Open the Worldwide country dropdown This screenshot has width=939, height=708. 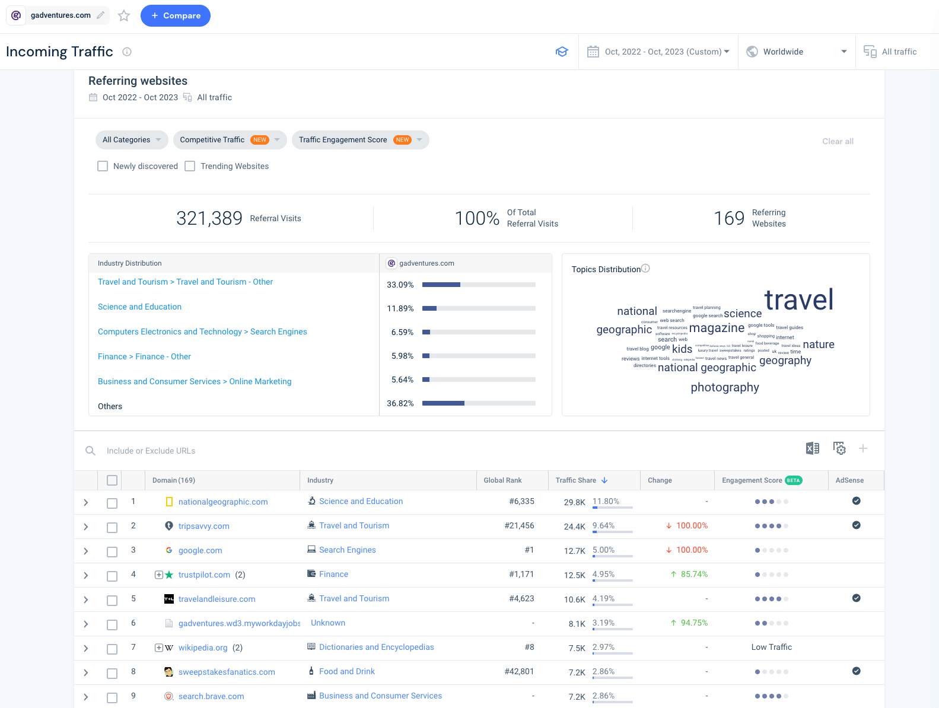click(x=797, y=52)
